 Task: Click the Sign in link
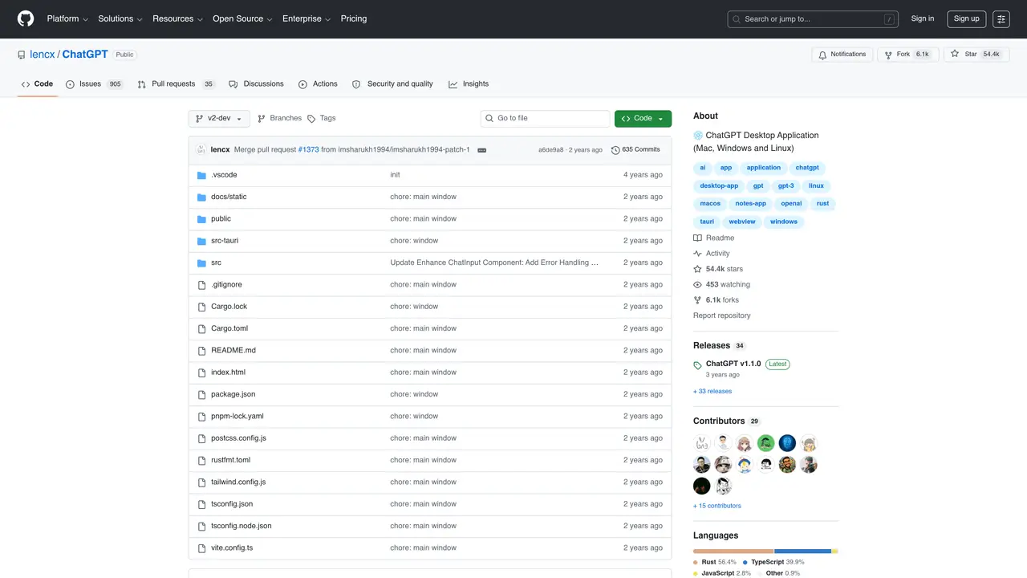click(x=923, y=18)
